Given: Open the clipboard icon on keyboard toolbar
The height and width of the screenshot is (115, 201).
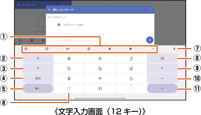Looking at the screenshot, I should (89, 49).
